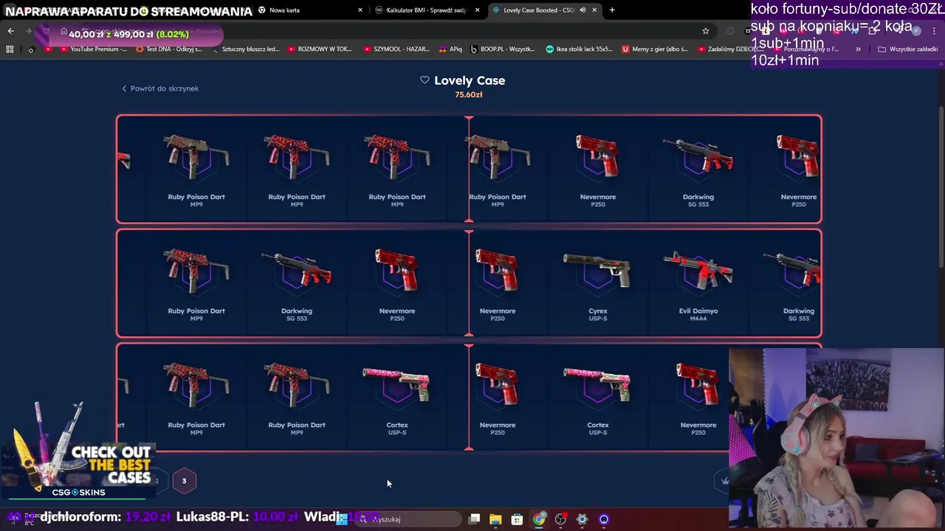The width and height of the screenshot is (945, 531).
Task: Expand the bookmarks overflow chevron
Action: click(x=858, y=49)
